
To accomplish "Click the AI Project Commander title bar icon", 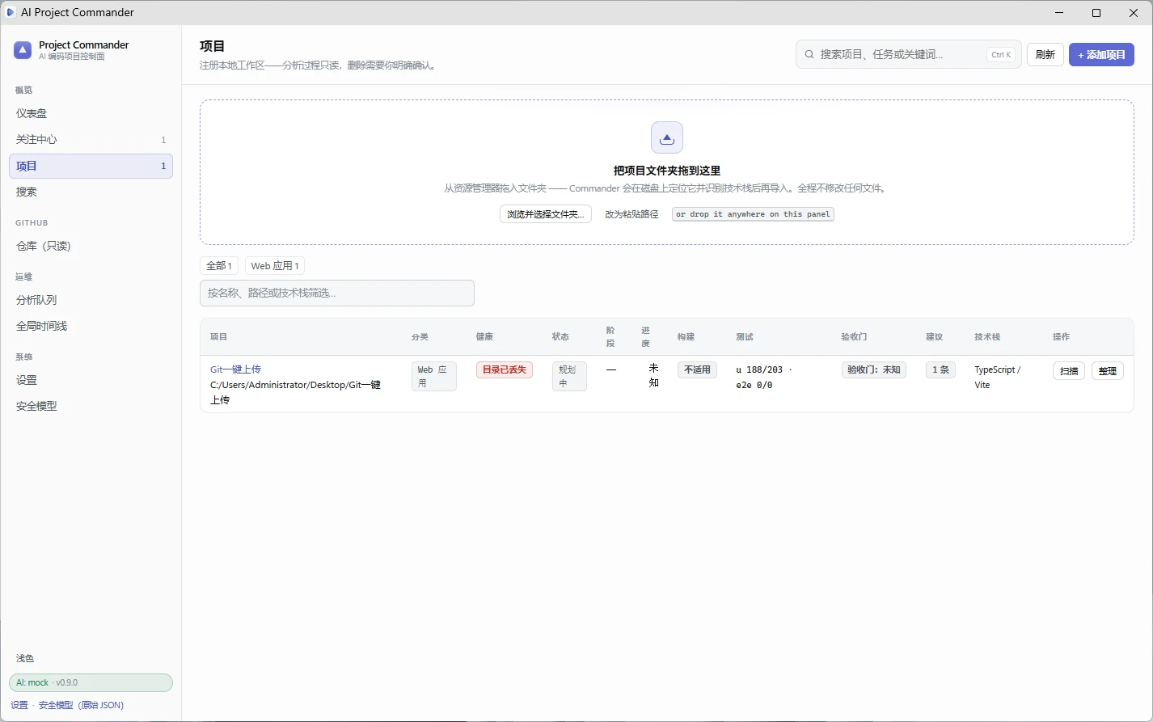I will click(x=11, y=12).
